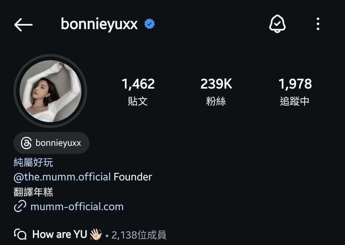Image resolution: width=345 pixels, height=245 pixels.
Task: Open the profile picture story
Action: (50, 91)
